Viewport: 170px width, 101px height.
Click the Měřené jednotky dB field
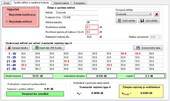pyautogui.click(x=92, y=22)
